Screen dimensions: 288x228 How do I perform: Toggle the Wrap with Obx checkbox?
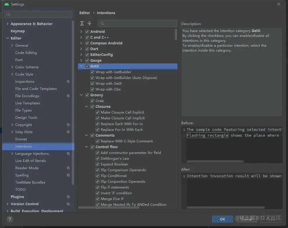click(x=92, y=89)
